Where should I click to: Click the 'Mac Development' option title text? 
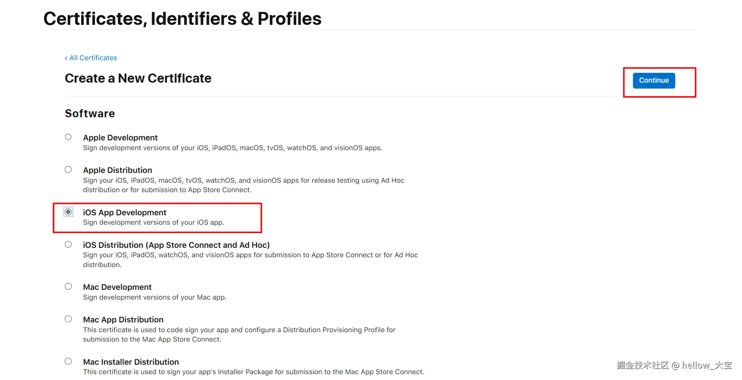(x=117, y=287)
